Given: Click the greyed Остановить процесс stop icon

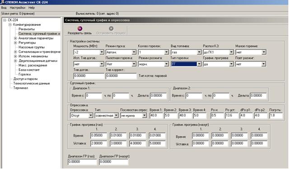Looking at the screenshot, I should click(x=111, y=28).
